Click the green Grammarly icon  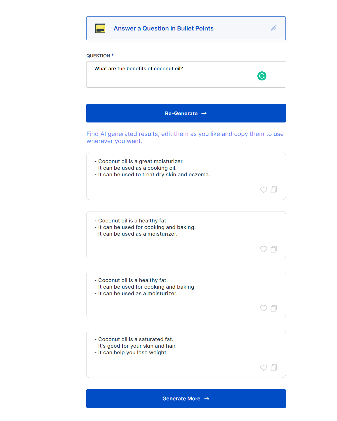pyautogui.click(x=262, y=76)
